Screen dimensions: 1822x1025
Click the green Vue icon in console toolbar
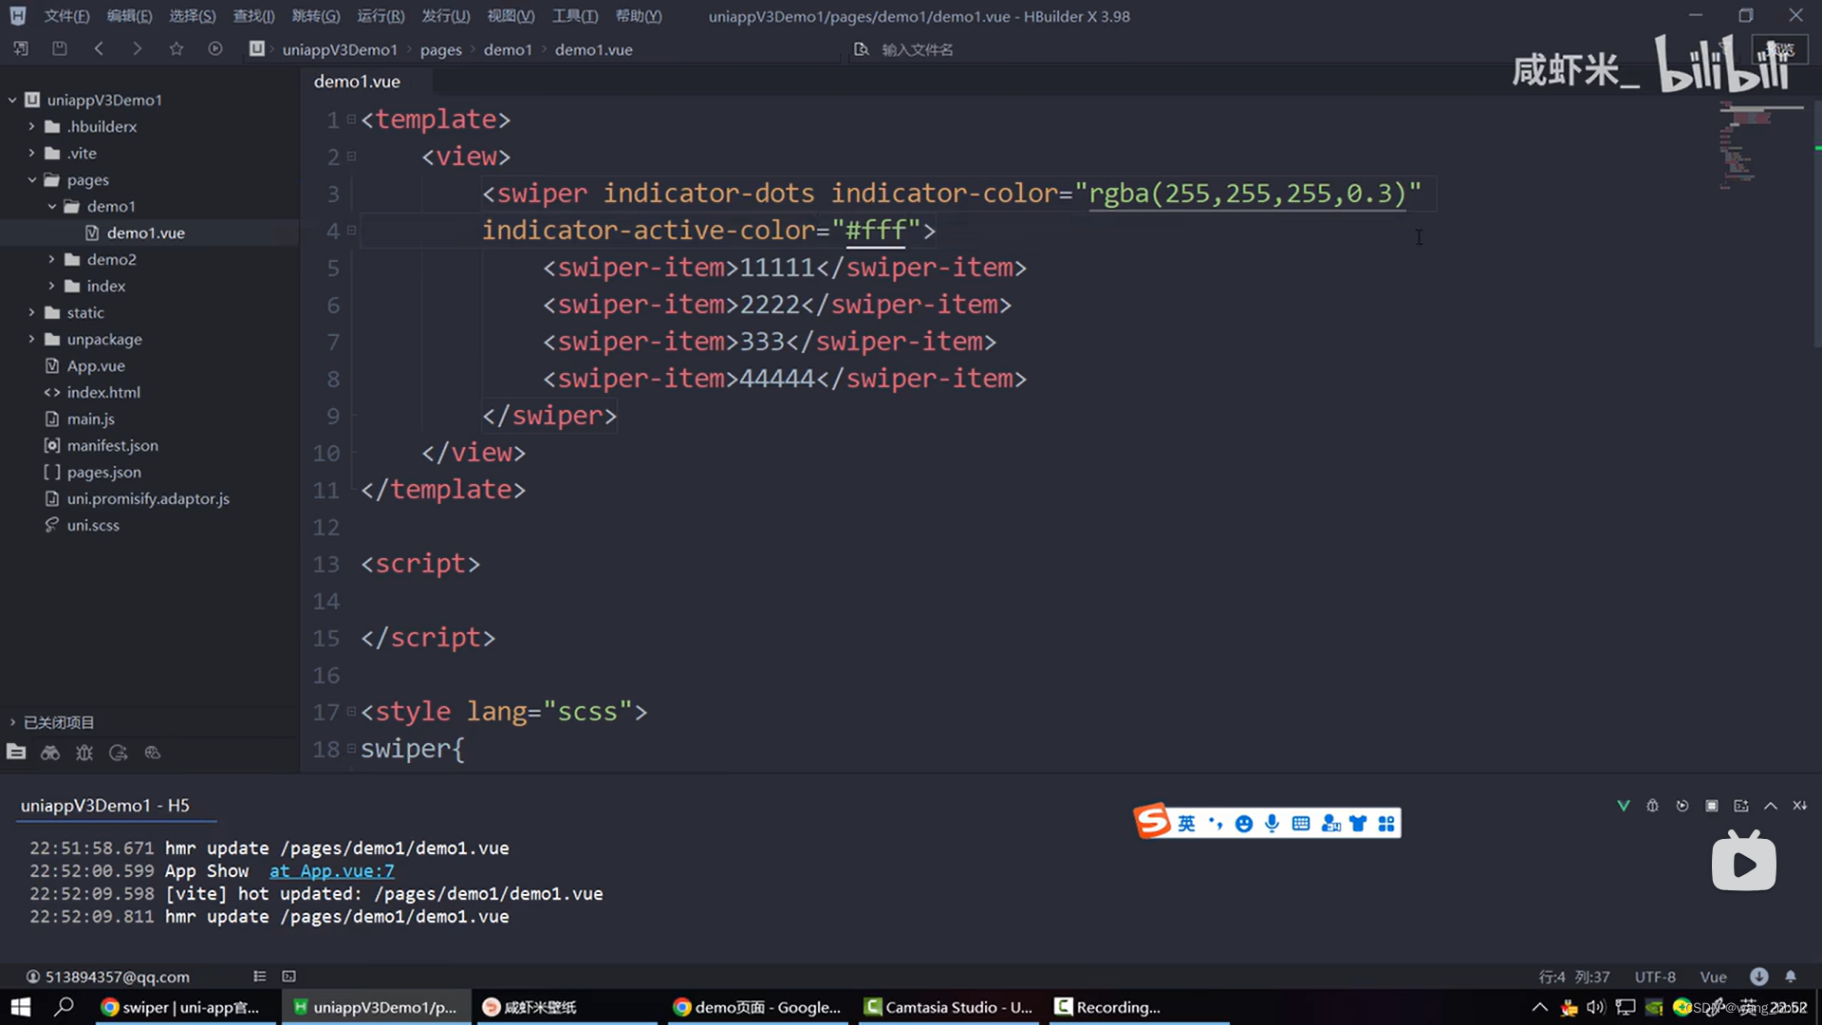[x=1624, y=806]
